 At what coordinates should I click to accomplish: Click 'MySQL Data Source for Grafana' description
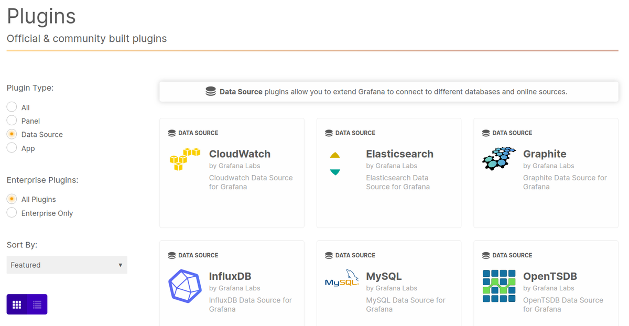(406, 305)
